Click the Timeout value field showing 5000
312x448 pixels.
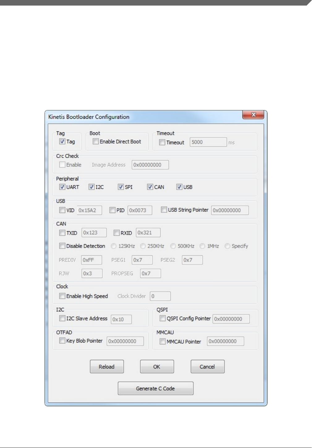click(208, 142)
